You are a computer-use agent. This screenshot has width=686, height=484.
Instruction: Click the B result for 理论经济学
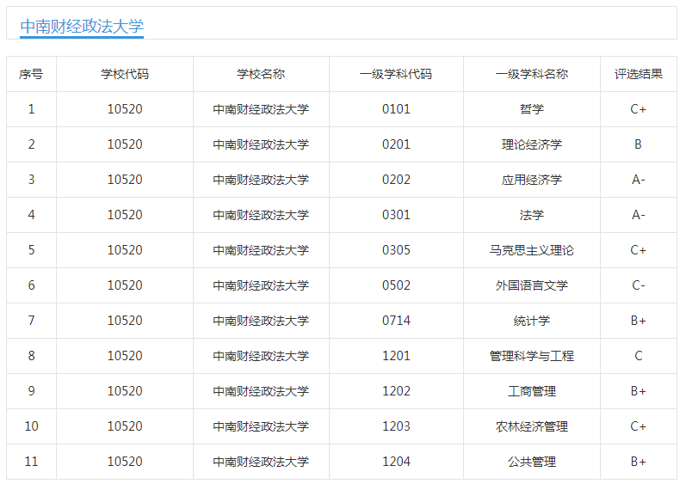(639, 144)
